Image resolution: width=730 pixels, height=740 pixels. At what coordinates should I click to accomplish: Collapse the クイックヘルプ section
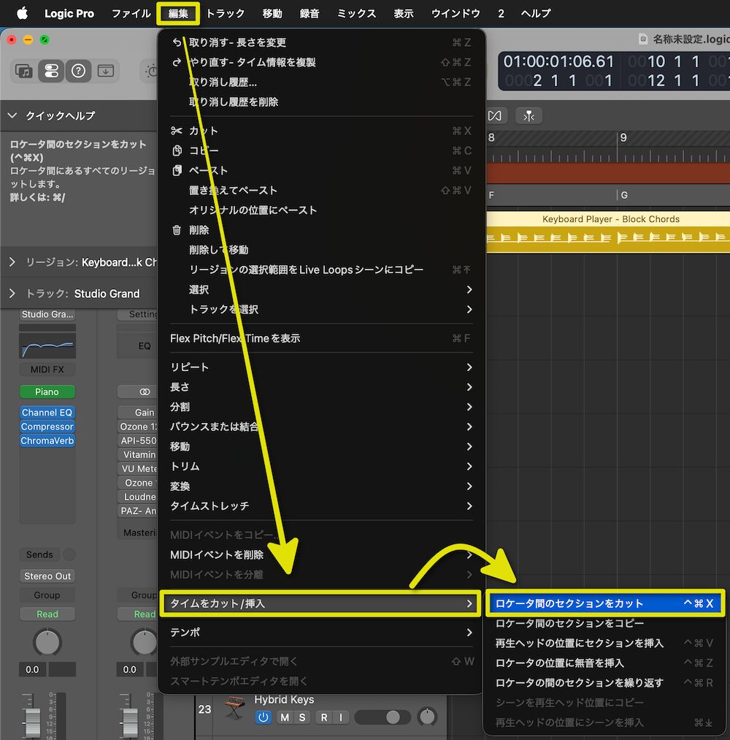[x=12, y=115]
